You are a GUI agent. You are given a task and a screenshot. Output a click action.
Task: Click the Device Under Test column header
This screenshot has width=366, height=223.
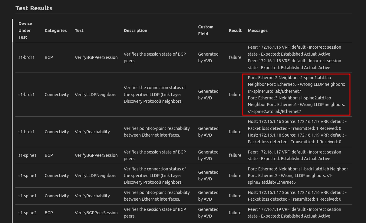[25, 31]
